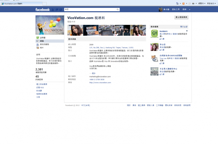Click the Read Mail envelope icon

pyautogui.click(x=189, y=4)
